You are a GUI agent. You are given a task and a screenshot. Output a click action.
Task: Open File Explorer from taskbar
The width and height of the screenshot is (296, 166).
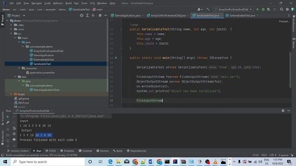(118, 162)
